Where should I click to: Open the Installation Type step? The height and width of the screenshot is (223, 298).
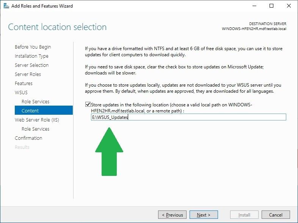tap(31, 56)
